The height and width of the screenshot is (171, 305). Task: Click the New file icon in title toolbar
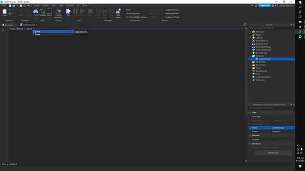point(10,6)
